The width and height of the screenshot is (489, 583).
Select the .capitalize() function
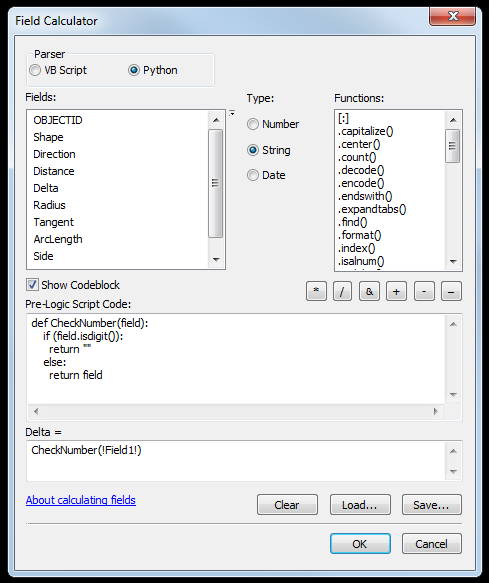point(365,131)
